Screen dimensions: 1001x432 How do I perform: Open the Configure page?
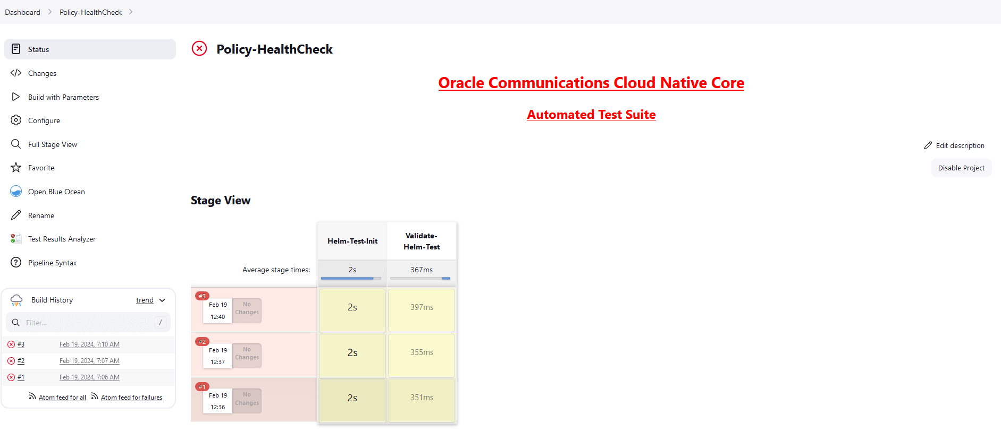[x=90, y=120]
